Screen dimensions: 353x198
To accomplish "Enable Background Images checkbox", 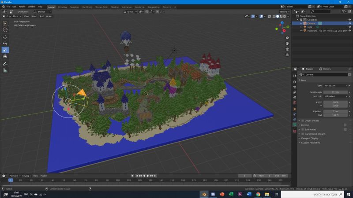I will coord(303,134).
